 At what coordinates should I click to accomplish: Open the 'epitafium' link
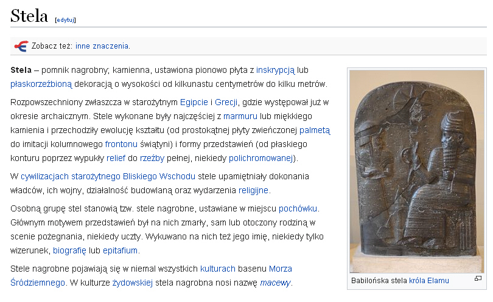click(x=121, y=250)
